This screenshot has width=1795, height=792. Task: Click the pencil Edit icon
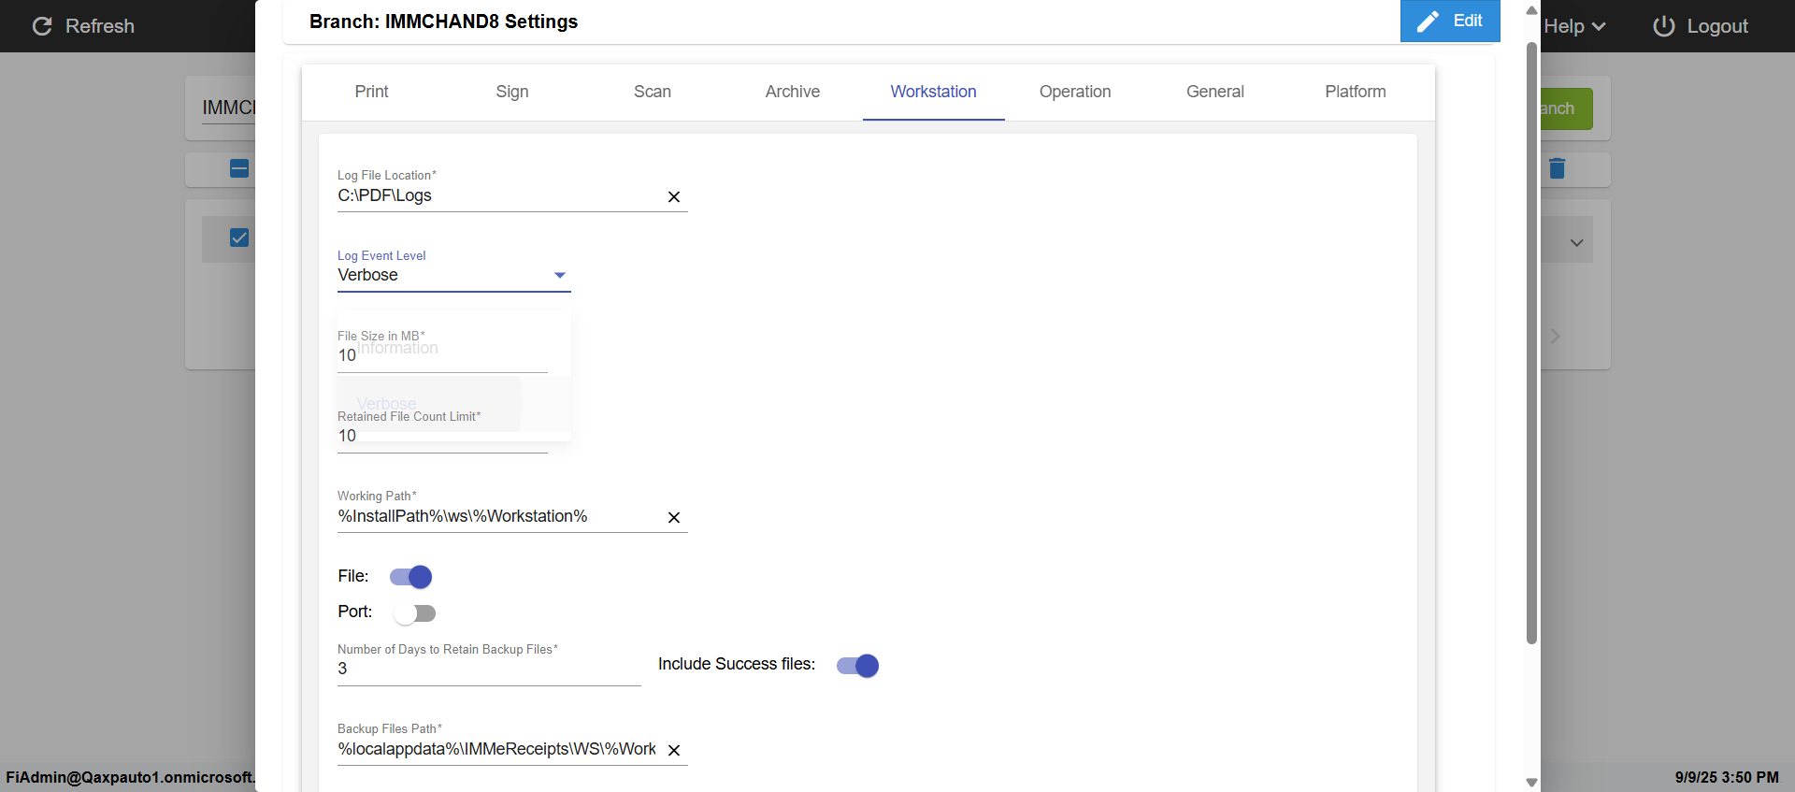point(1428,22)
